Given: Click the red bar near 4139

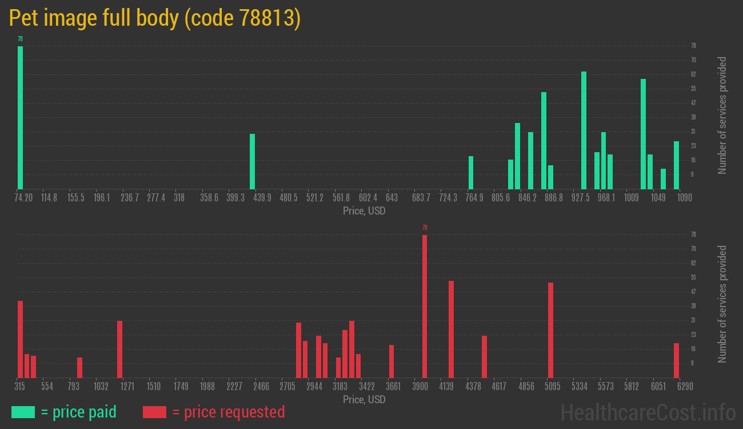Looking at the screenshot, I should (451, 329).
